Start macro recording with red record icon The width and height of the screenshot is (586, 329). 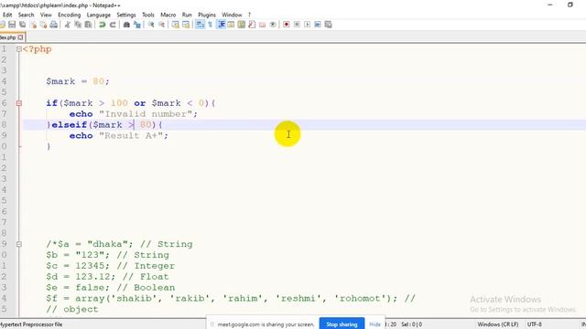(287, 25)
